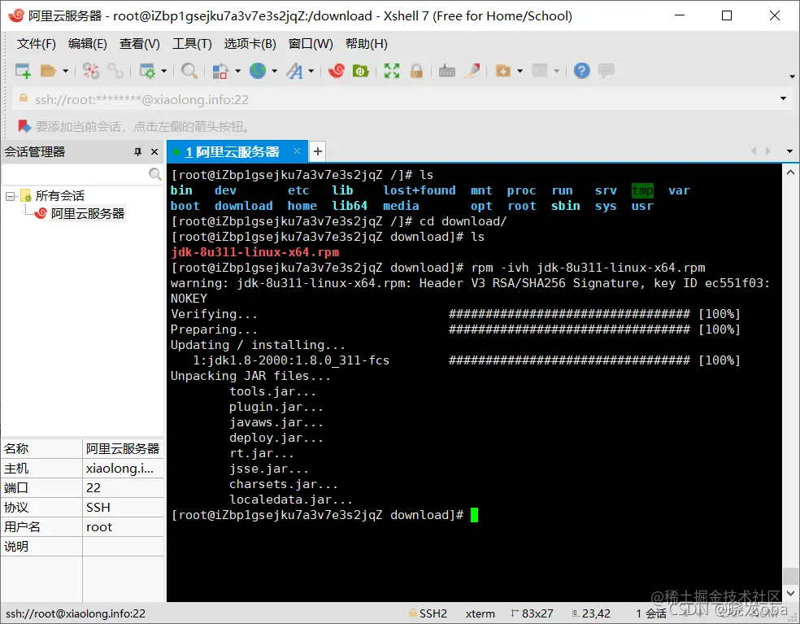Click the Open session folder icon
The height and width of the screenshot is (624, 800).
click(x=48, y=71)
